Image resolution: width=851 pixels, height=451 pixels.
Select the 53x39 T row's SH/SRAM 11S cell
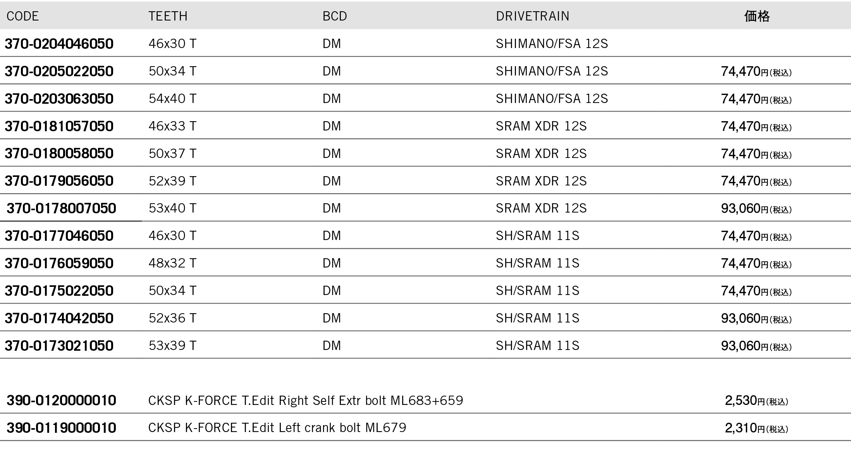537,345
